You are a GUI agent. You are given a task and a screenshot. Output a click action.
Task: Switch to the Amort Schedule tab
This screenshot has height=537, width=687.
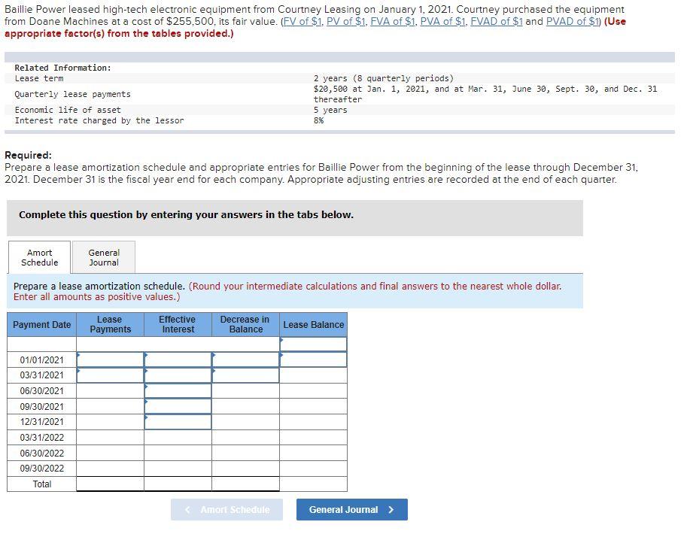point(39,257)
